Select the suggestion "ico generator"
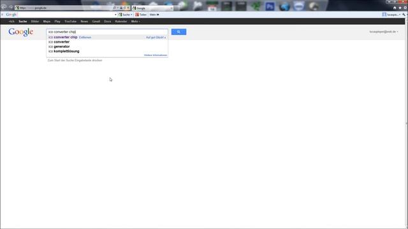The image size is (408, 229). coord(59,46)
